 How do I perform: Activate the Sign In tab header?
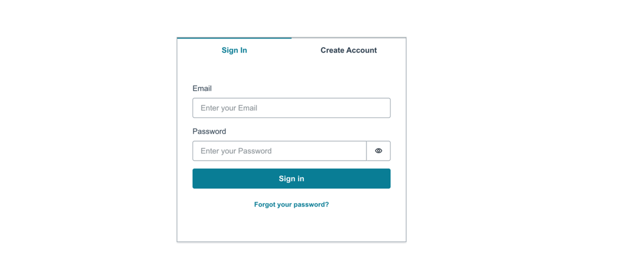pyautogui.click(x=234, y=50)
